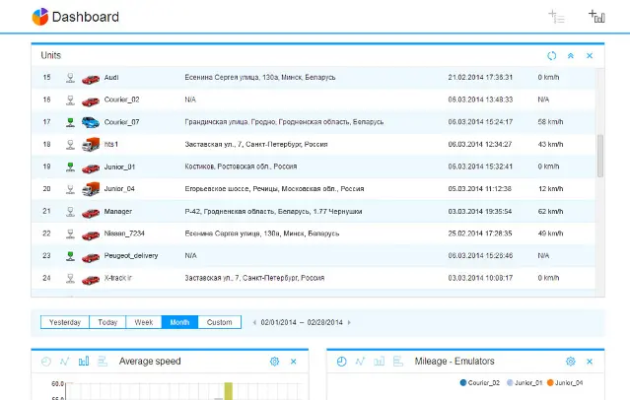Click the Dashboard pie logo
This screenshot has height=400, width=630.
click(40, 17)
